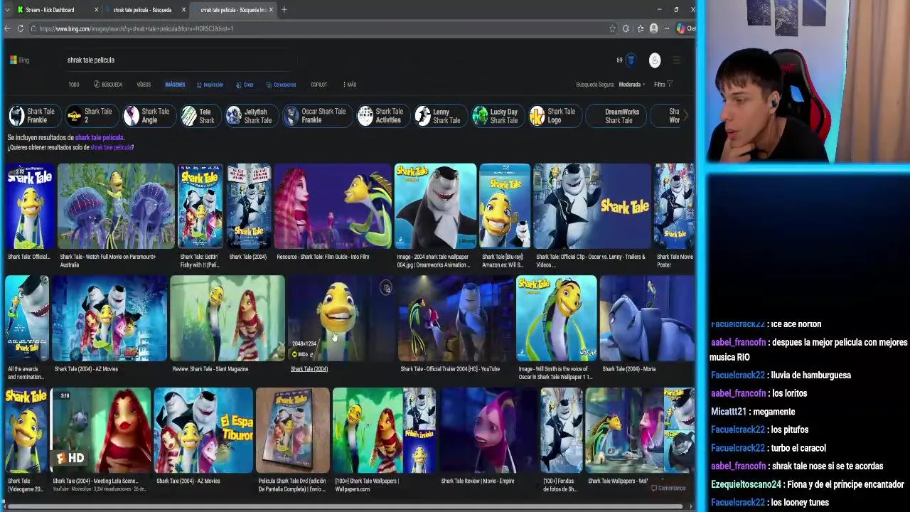Open the Inspiración tab

(x=210, y=85)
